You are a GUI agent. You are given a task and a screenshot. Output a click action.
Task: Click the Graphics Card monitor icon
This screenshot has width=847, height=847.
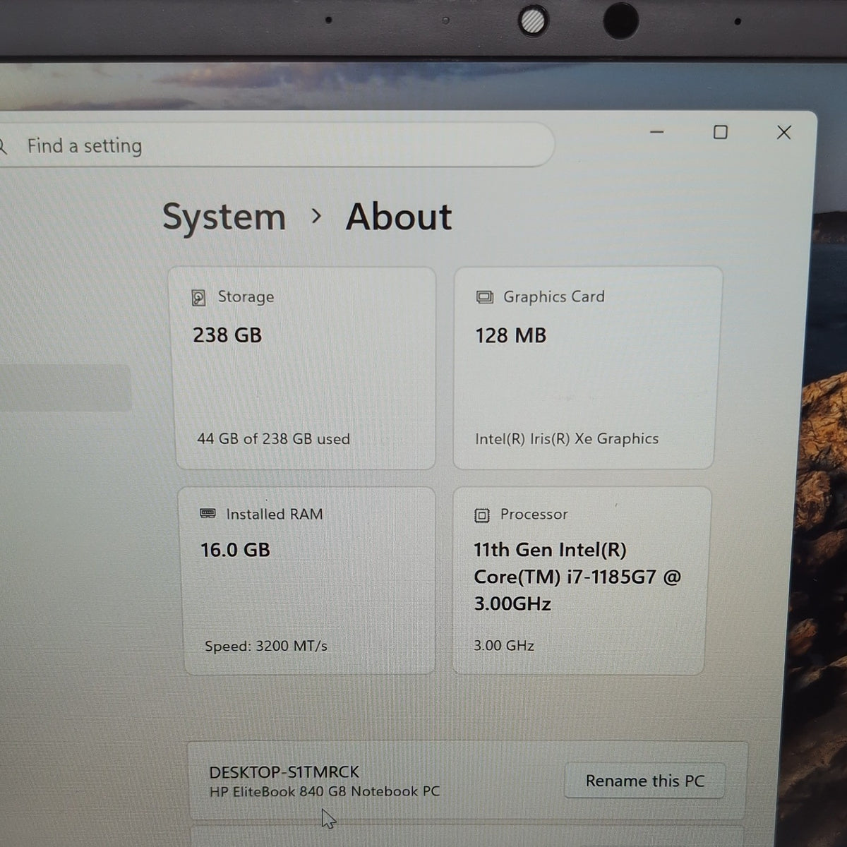pyautogui.click(x=485, y=297)
